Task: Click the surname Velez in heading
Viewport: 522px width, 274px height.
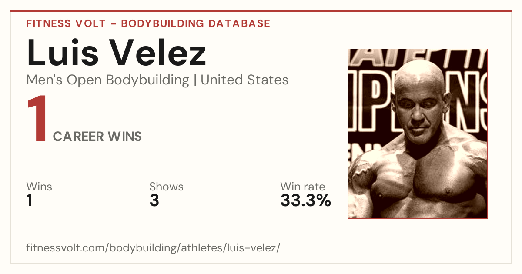Action: click(157, 53)
